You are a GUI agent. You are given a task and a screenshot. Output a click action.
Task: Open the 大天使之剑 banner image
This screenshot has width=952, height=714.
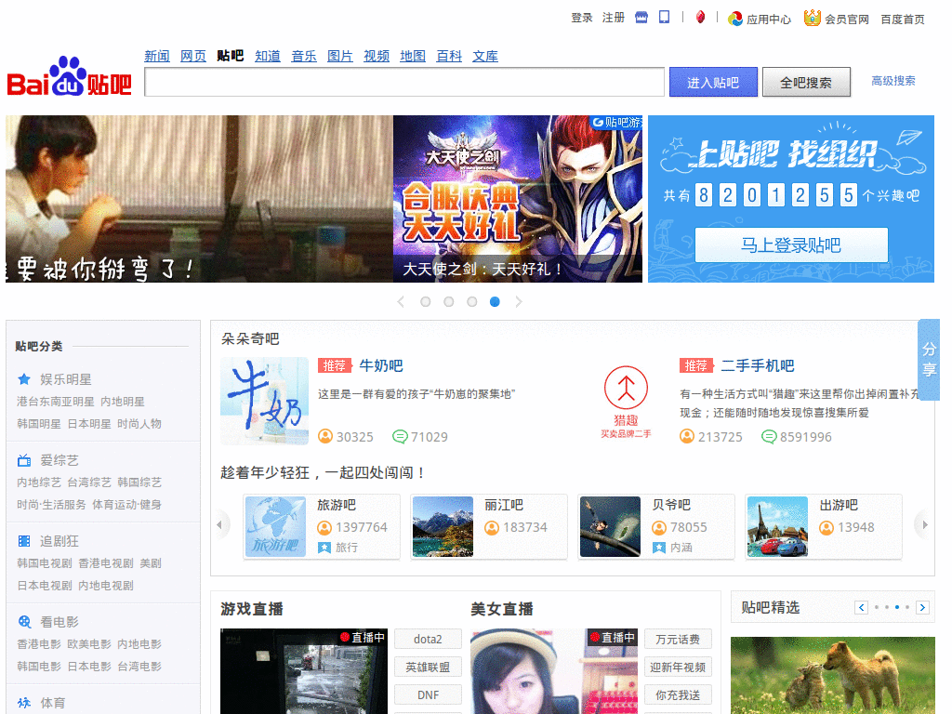coord(517,199)
